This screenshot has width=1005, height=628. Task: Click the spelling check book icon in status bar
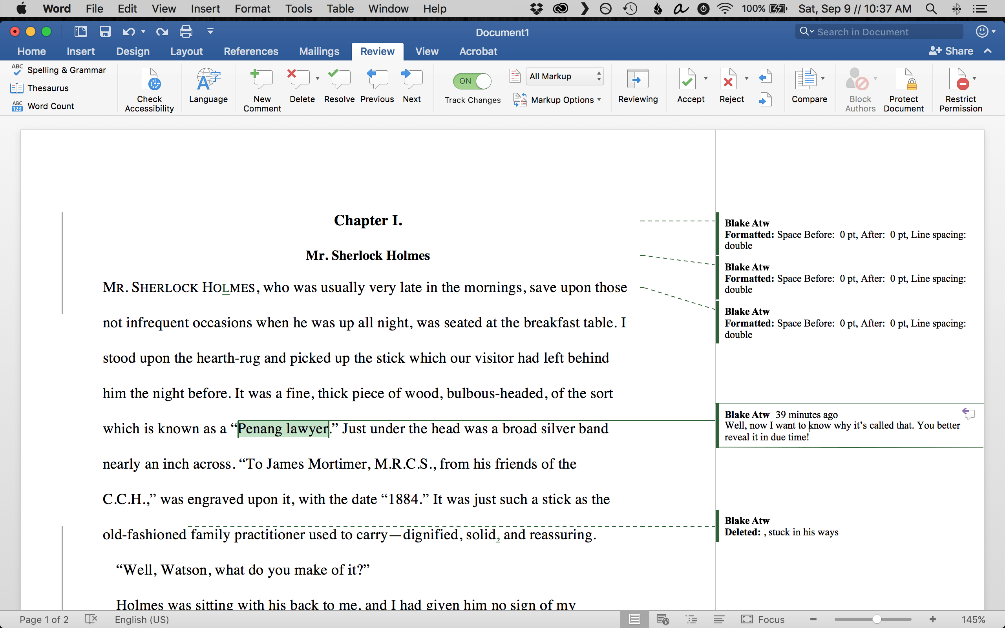click(91, 619)
